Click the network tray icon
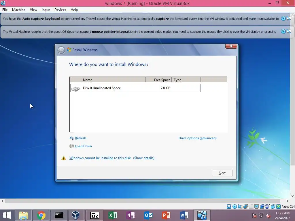This screenshot has height=221, width=295. pyautogui.click(x=261, y=216)
